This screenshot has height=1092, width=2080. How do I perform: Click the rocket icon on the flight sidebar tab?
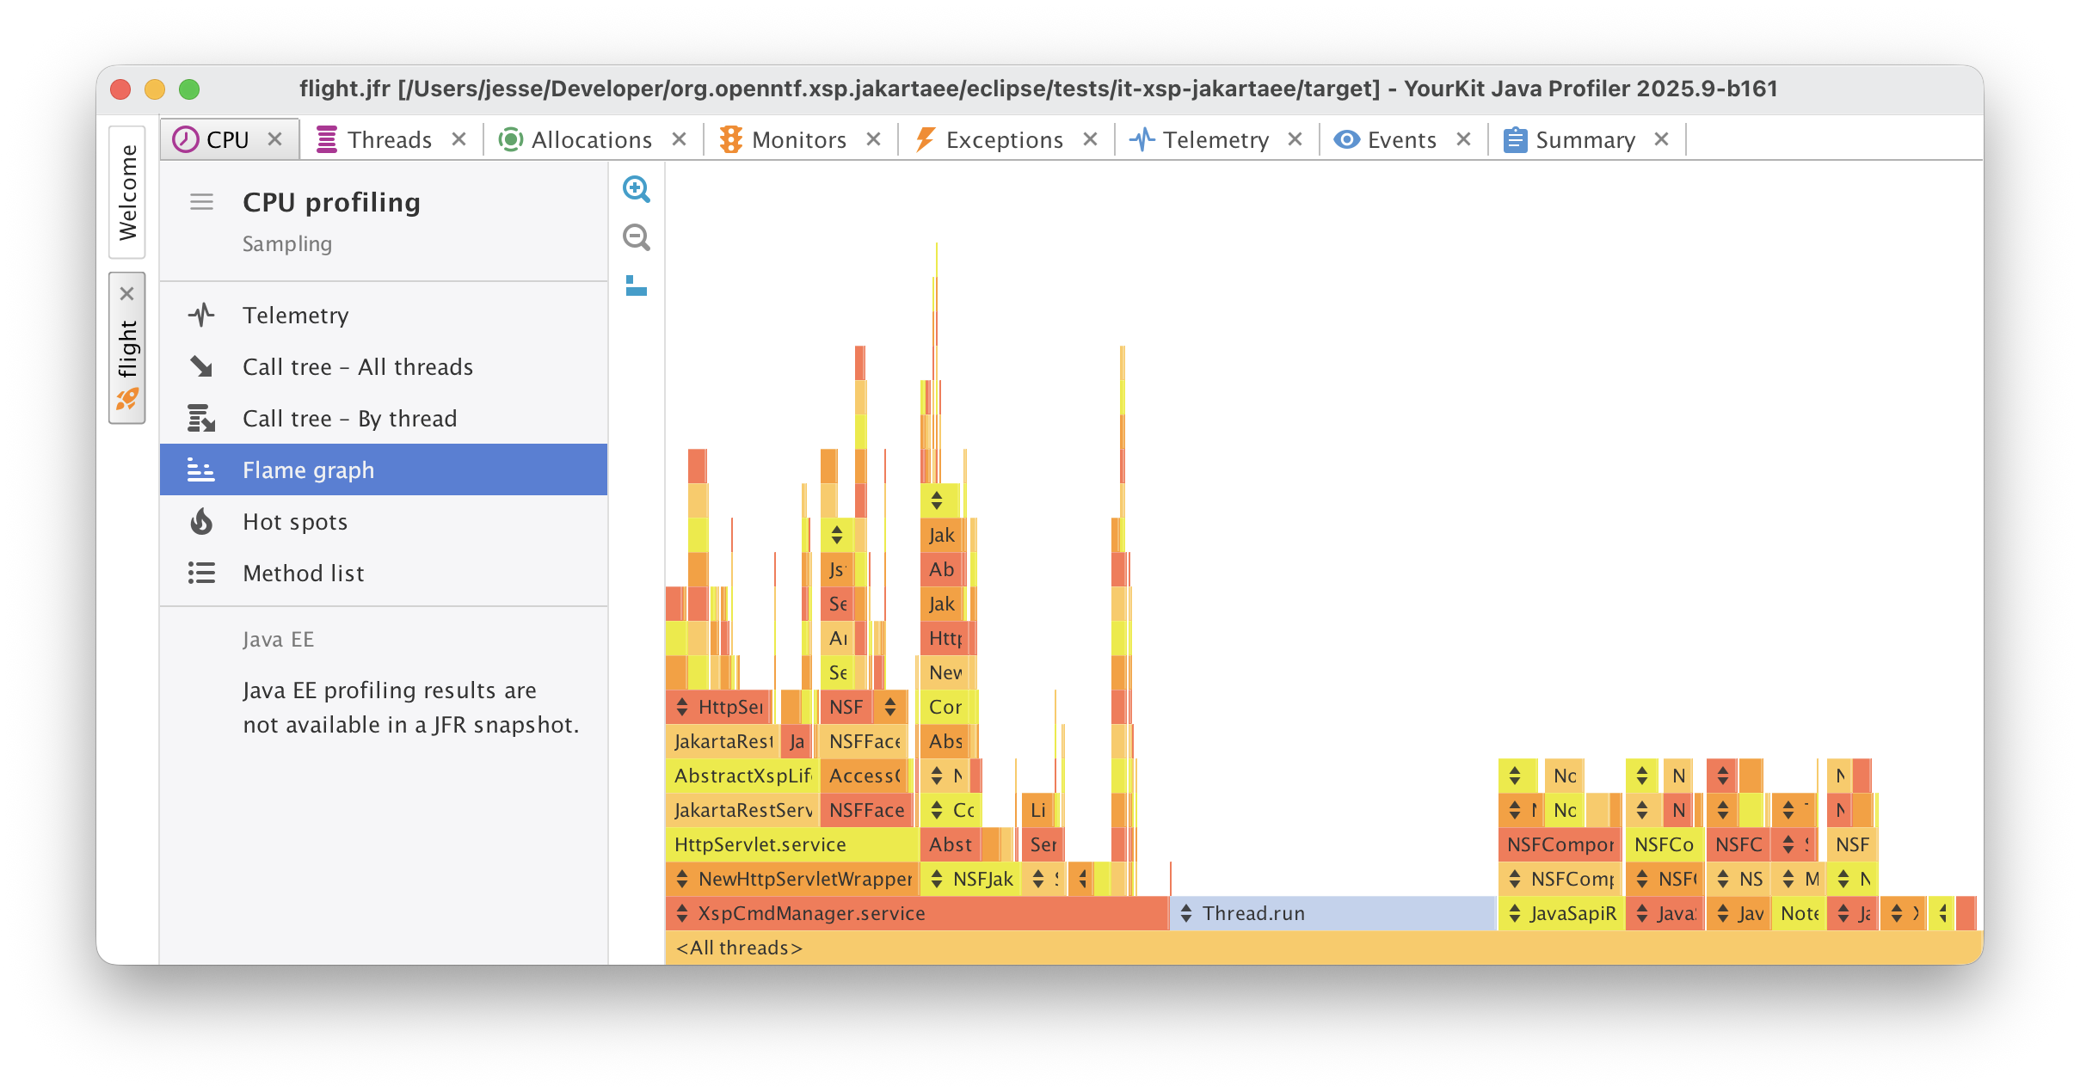[126, 398]
